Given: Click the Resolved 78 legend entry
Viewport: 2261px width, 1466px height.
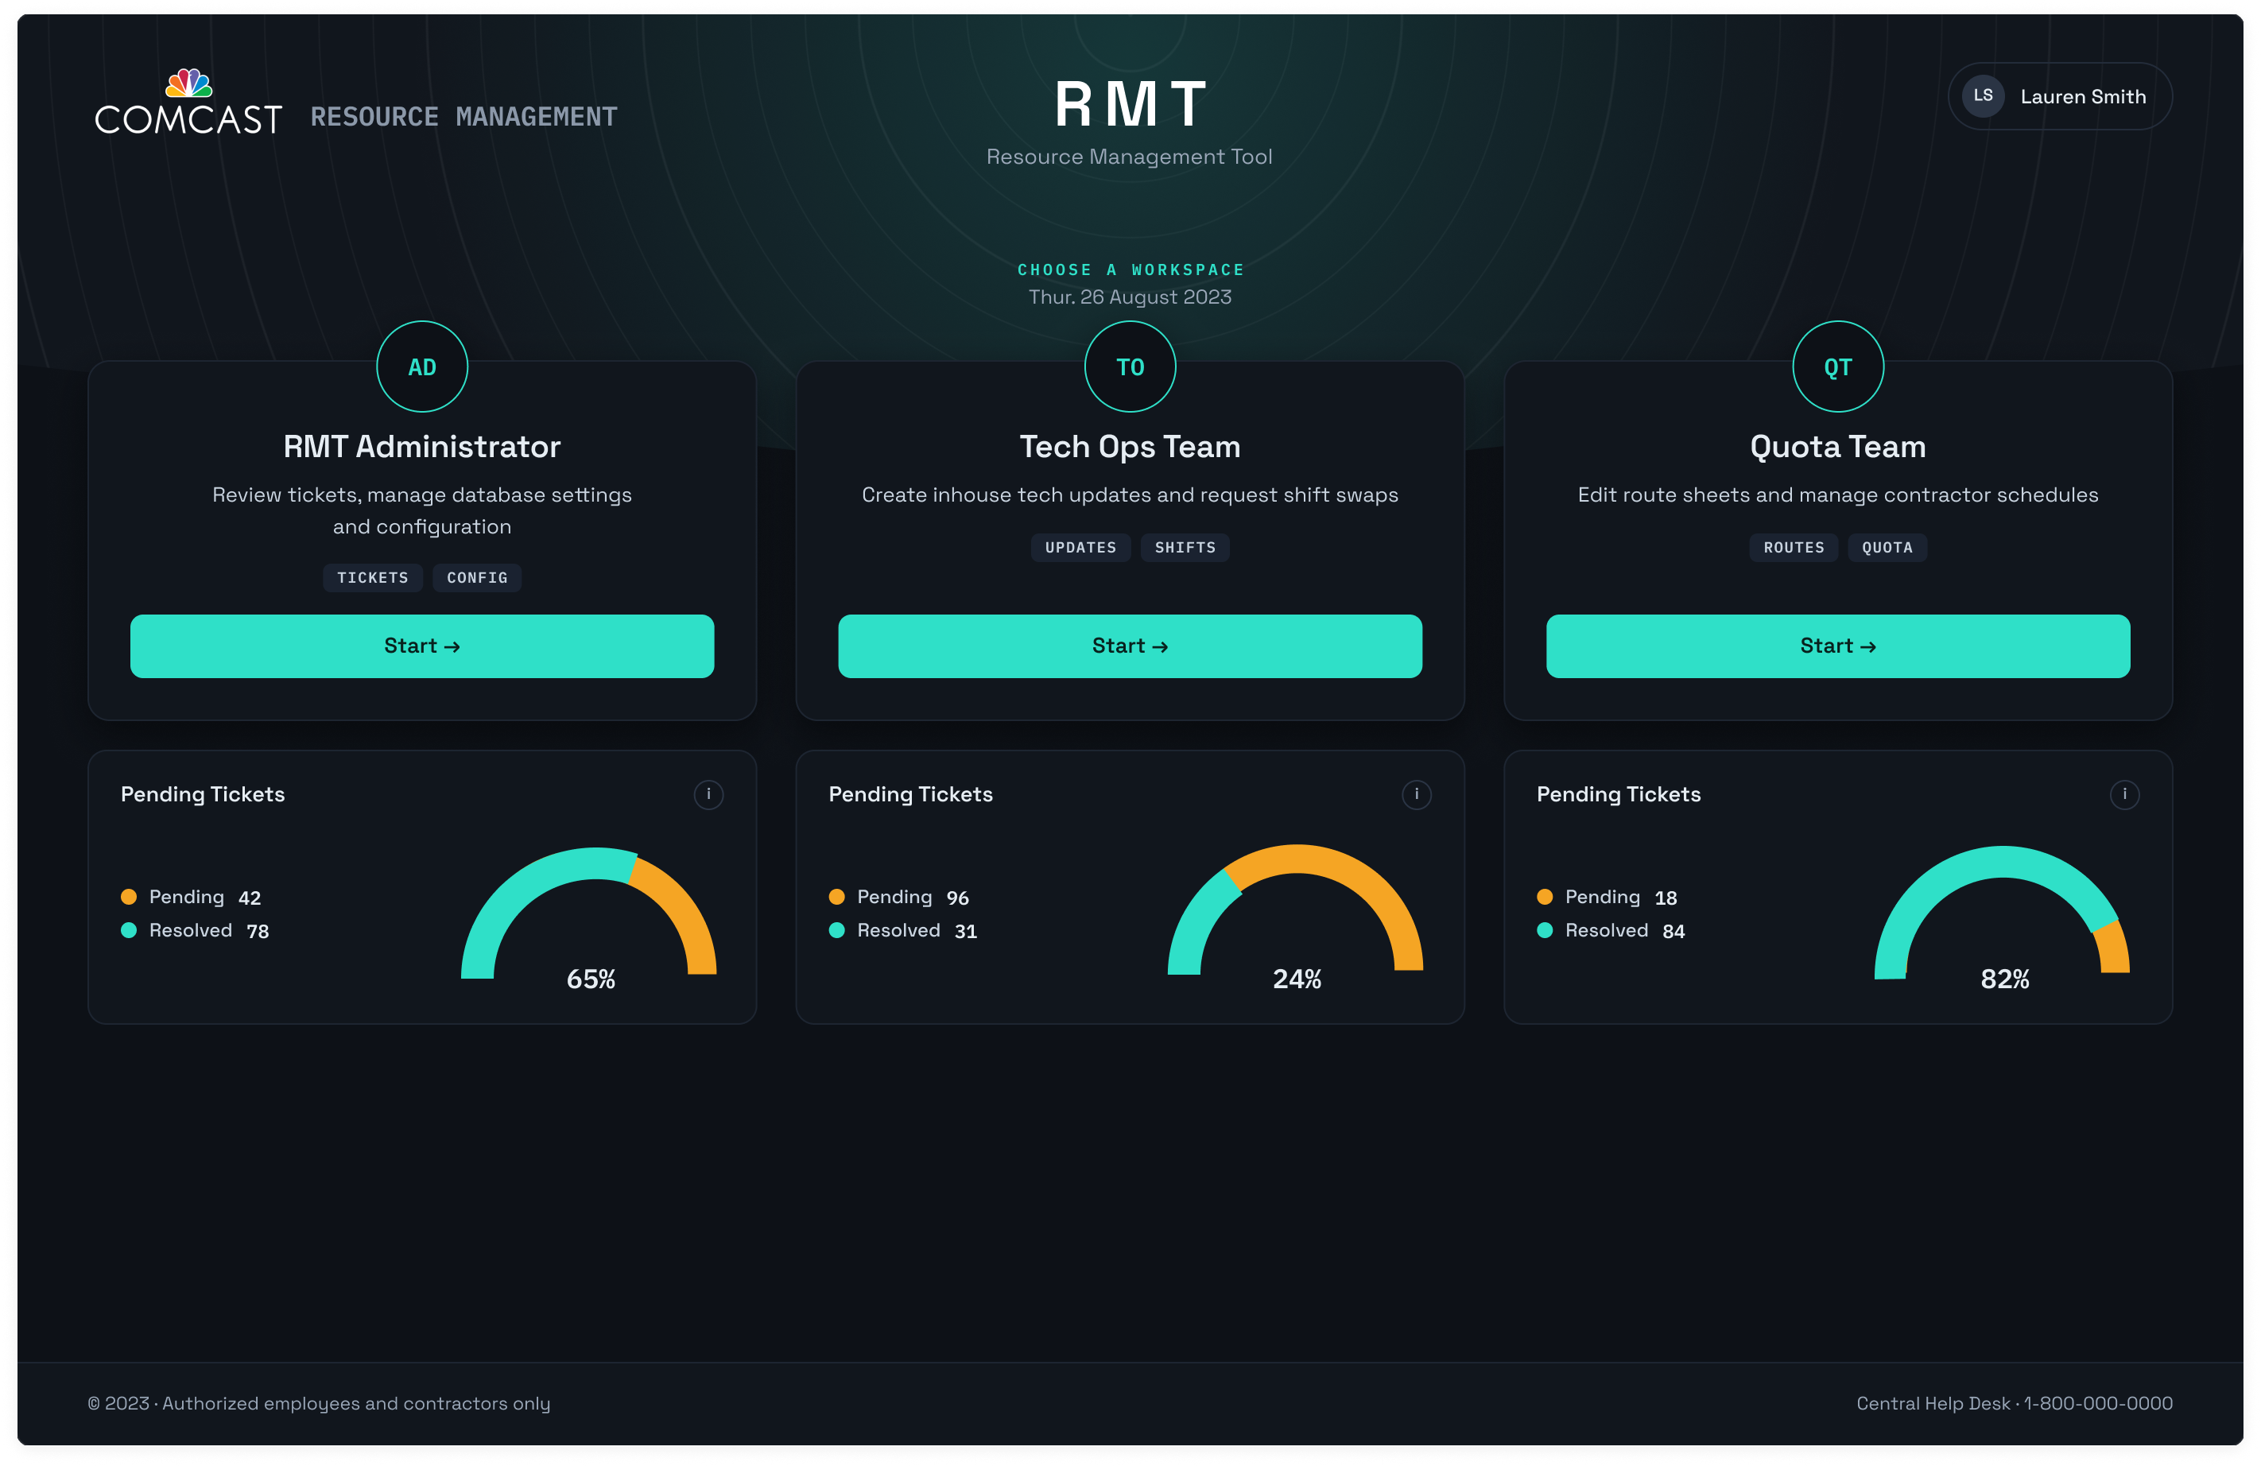Looking at the screenshot, I should tap(195, 930).
